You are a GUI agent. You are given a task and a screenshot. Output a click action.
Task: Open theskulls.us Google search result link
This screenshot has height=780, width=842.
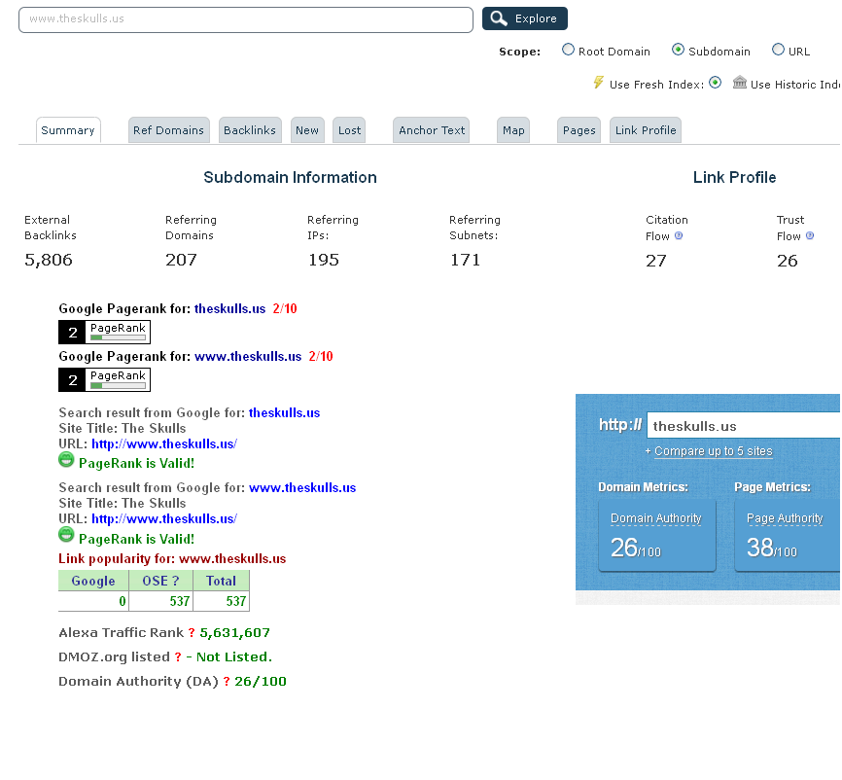pos(284,413)
